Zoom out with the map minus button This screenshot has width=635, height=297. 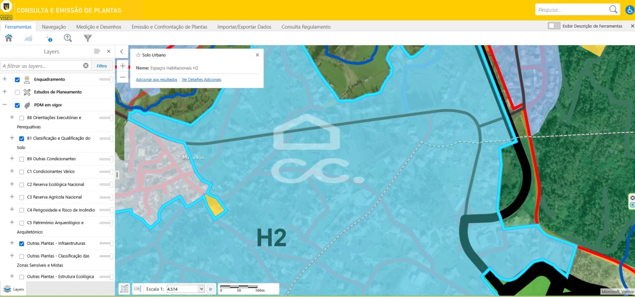[x=123, y=77]
